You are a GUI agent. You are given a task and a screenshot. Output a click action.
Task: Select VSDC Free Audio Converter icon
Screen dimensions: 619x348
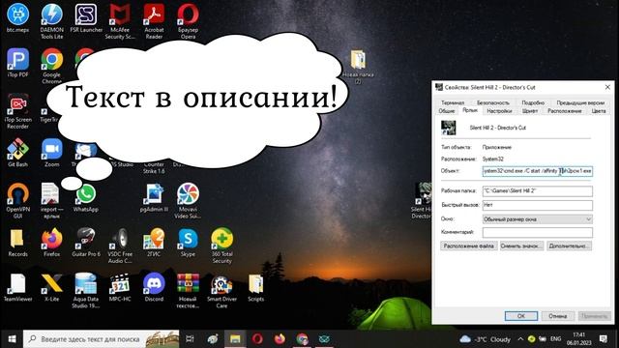120,246
